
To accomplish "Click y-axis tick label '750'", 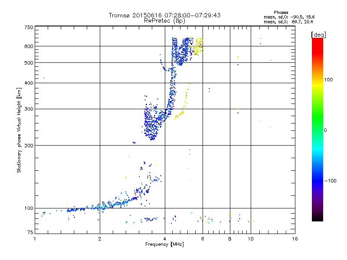I will tap(29, 27).
